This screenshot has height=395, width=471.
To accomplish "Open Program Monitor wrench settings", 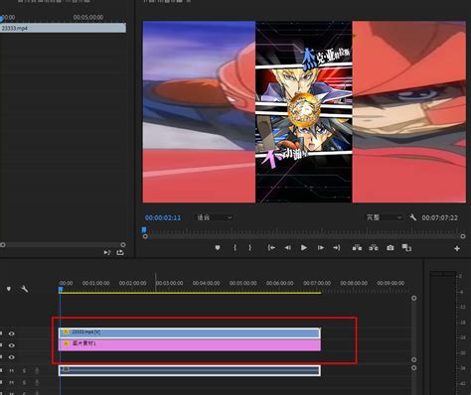I will [412, 217].
